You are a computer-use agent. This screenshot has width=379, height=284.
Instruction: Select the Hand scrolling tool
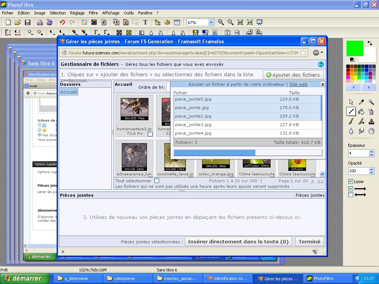point(371,131)
